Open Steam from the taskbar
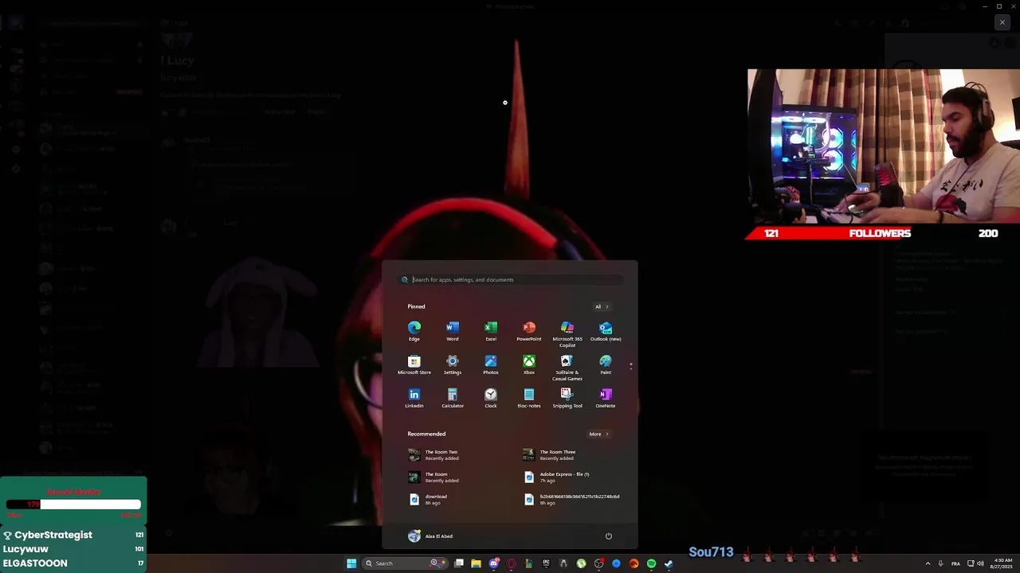Image resolution: width=1020 pixels, height=573 pixels. (669, 563)
